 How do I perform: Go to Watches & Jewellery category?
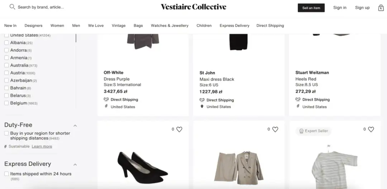click(169, 26)
